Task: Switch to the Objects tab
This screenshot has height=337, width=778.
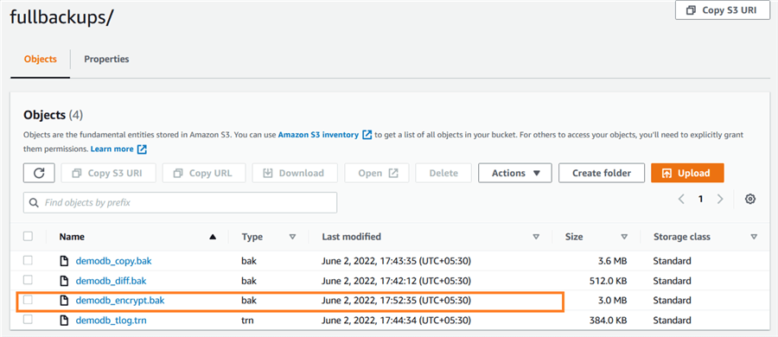Action: tap(40, 59)
